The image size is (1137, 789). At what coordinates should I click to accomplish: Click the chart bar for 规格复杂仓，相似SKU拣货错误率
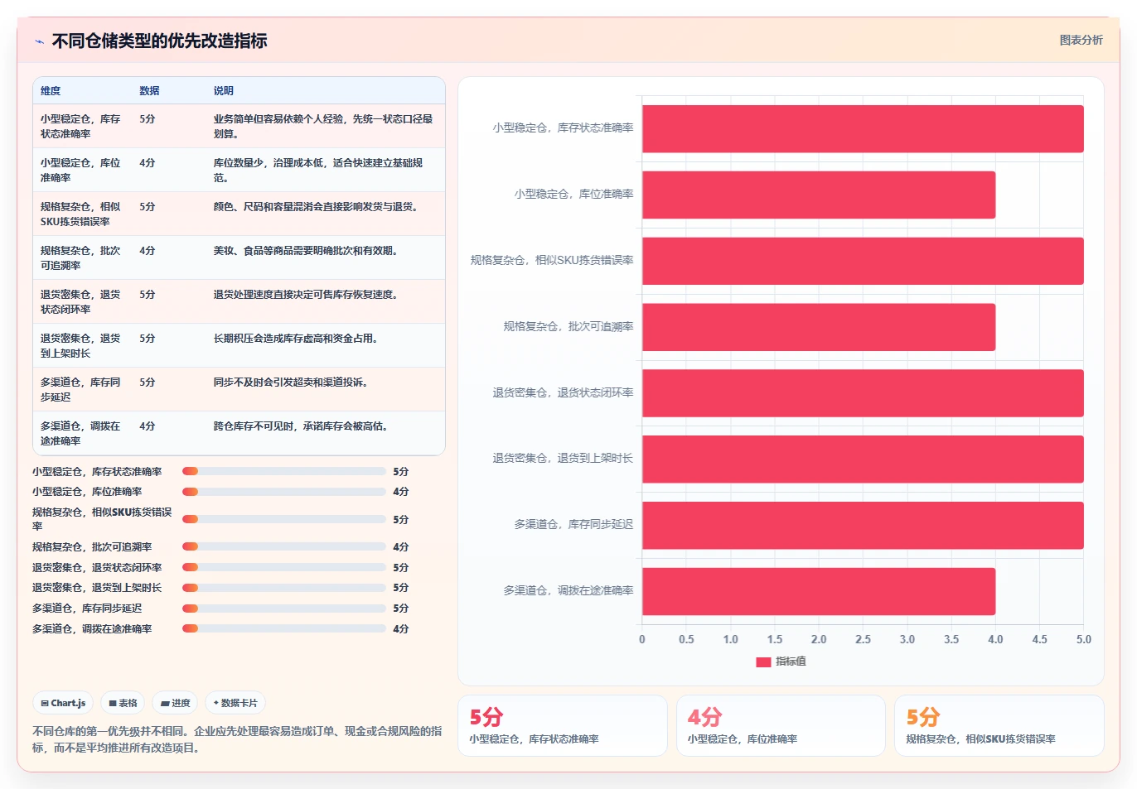click(x=863, y=261)
